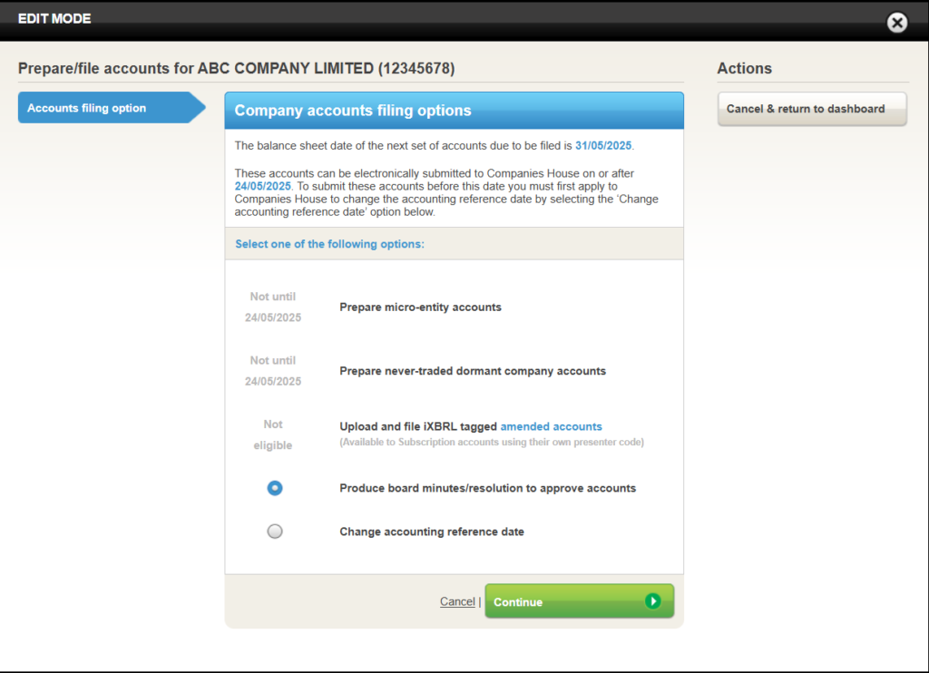The width and height of the screenshot is (929, 673).
Task: Click the Not eligible status indicator
Action: 273,434
